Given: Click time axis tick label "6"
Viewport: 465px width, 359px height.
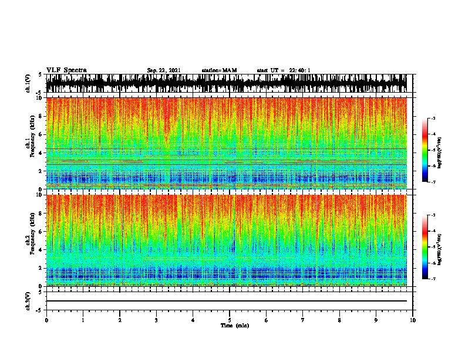Looking at the screenshot, I should (x=266, y=320).
